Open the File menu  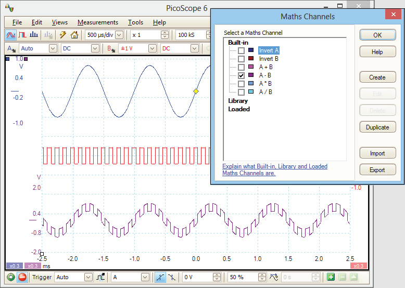(x=17, y=22)
